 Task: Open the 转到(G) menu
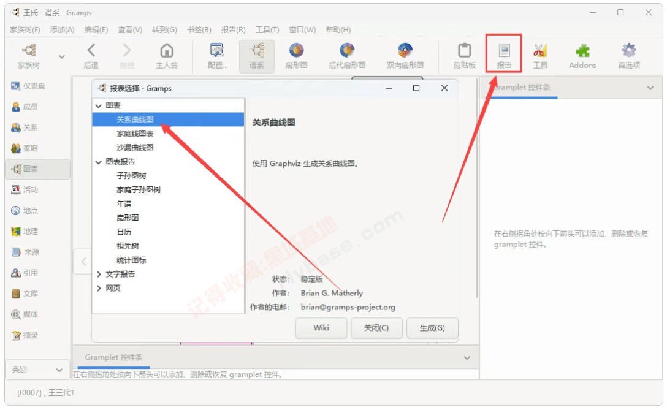(x=165, y=30)
